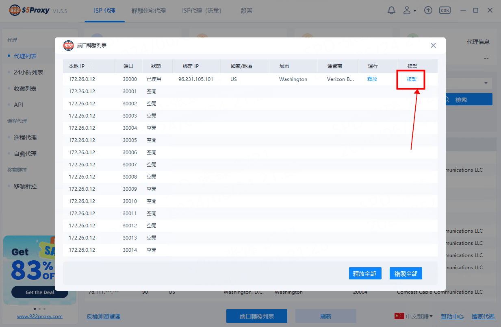Open the 幫助中心 link
Screen dimensions: 501x327
[452, 316]
